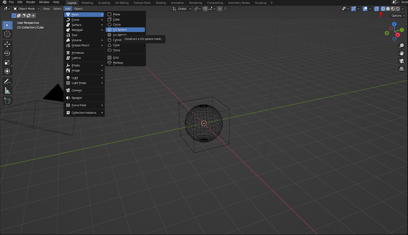Click the pan view hand icon

click(x=402, y=53)
